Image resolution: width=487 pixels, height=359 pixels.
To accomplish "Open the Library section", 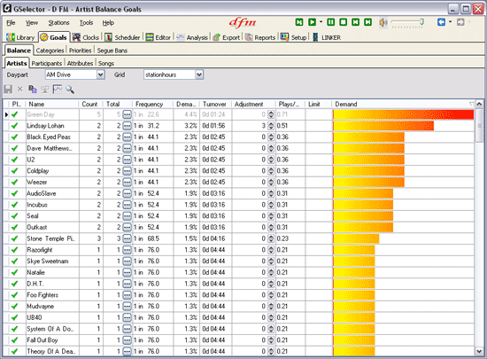I will tap(20, 37).
